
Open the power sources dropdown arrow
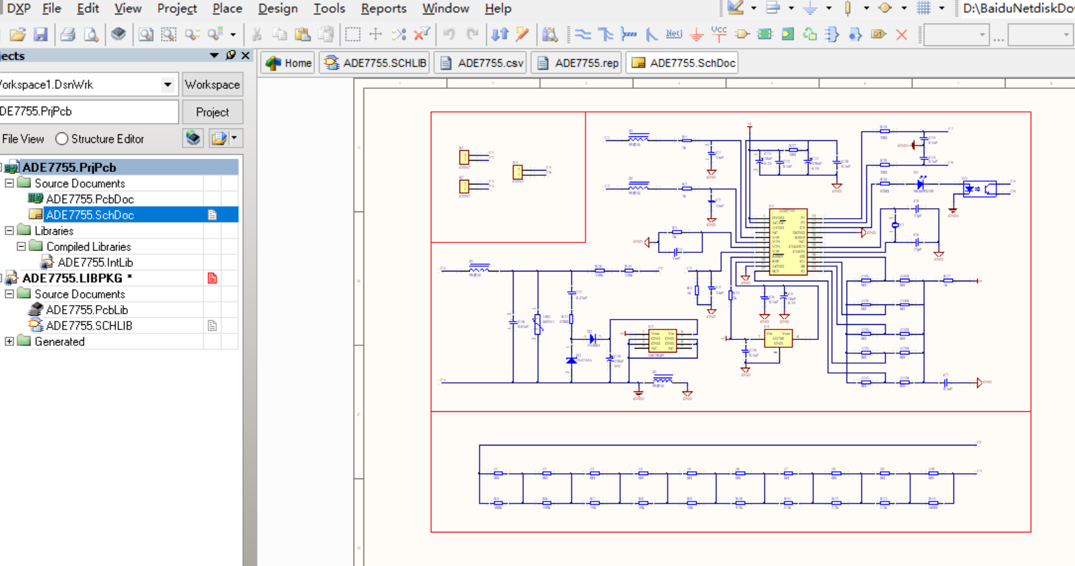tap(829, 9)
